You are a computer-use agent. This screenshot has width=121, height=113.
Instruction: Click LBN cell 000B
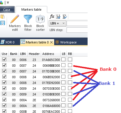pyautogui.click(x=23, y=112)
